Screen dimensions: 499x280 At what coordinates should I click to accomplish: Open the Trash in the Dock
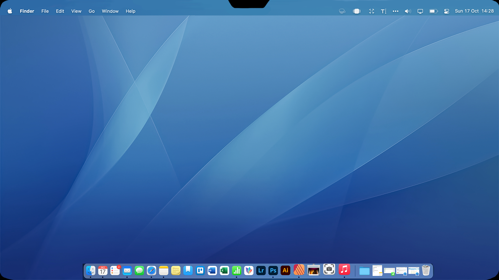[x=426, y=270]
